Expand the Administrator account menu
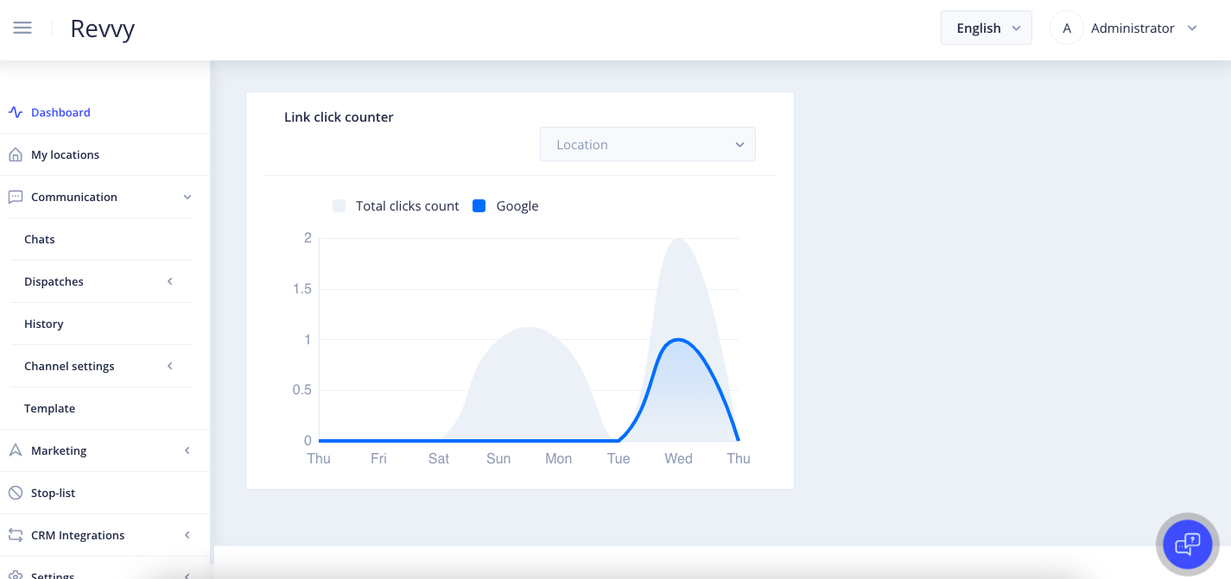 click(1192, 28)
